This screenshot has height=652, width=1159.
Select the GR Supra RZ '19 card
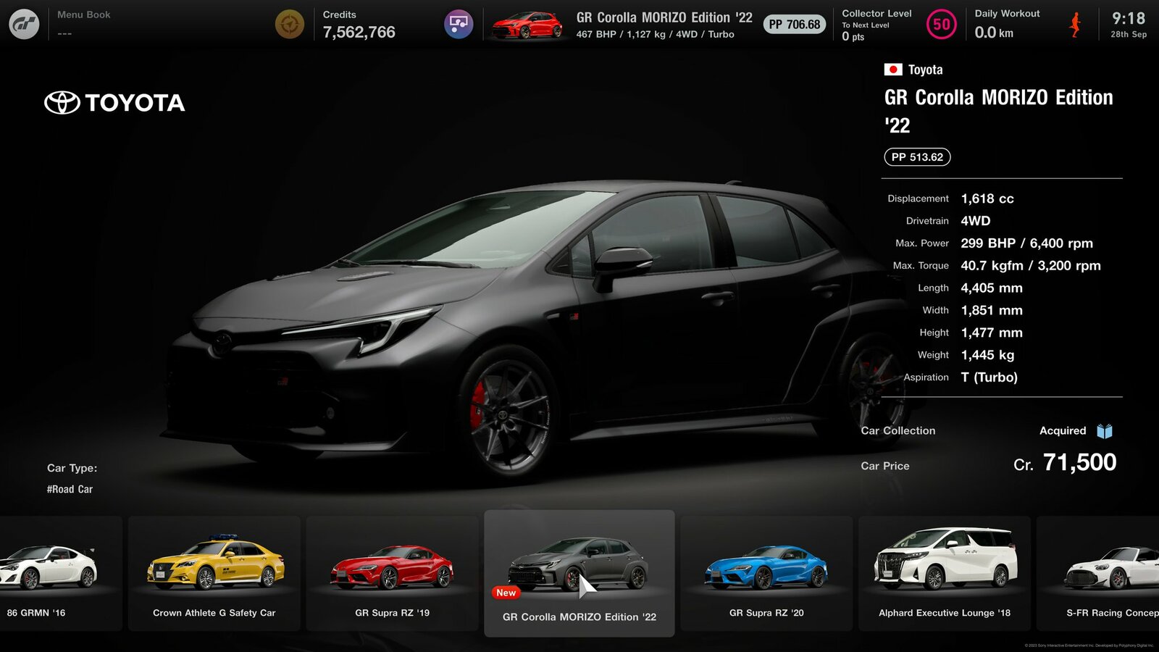click(392, 573)
